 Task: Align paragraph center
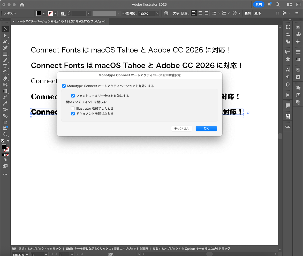pos(200,13)
